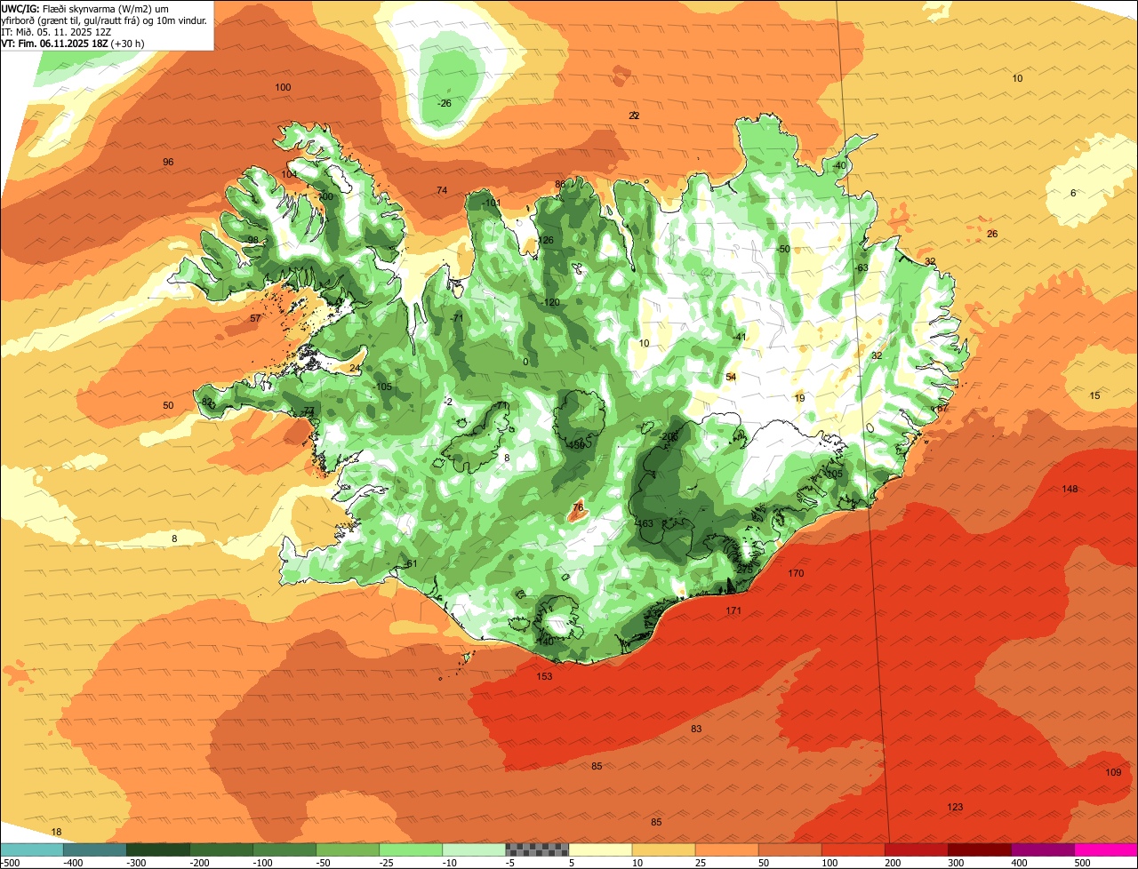
Task: Click the light green -25 to -10 swatch
Action: click(411, 849)
